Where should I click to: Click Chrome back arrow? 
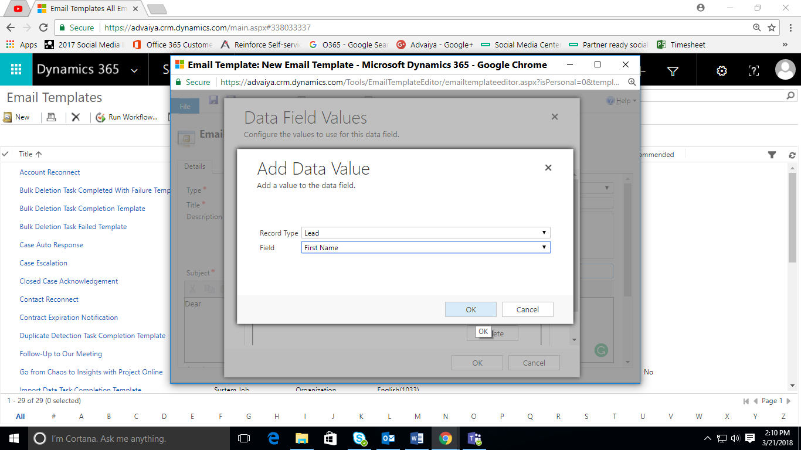tap(11, 28)
